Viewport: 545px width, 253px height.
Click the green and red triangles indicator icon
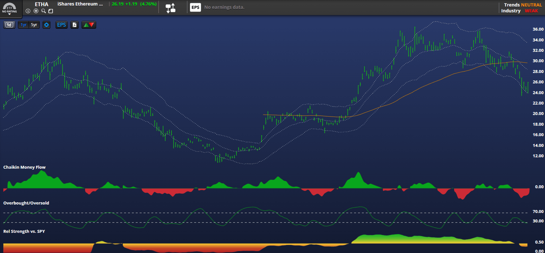(x=89, y=25)
